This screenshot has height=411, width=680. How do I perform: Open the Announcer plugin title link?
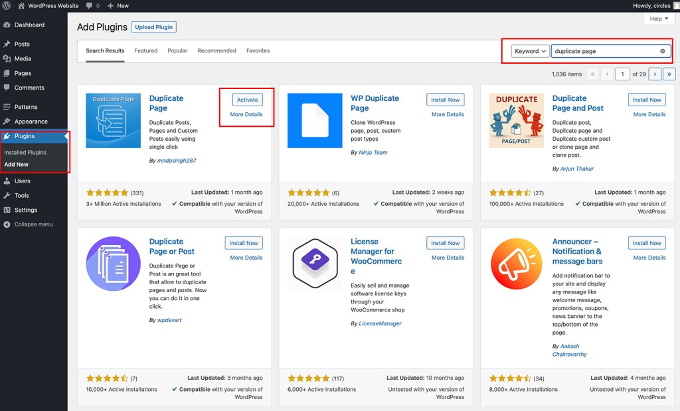tap(577, 252)
